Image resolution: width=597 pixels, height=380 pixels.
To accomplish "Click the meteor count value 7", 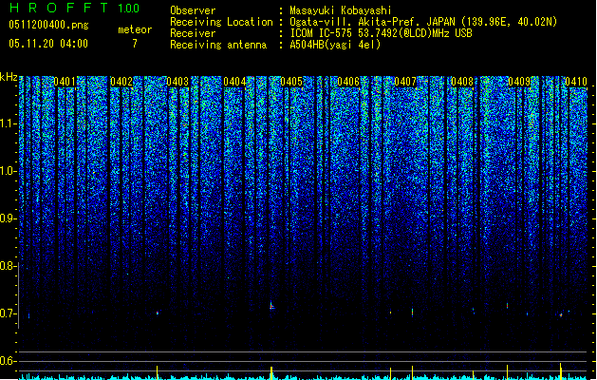I will click(x=135, y=44).
